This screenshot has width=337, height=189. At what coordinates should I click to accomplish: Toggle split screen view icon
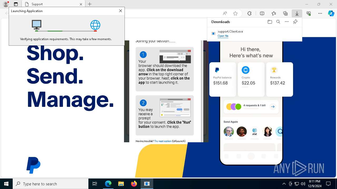click(262, 13)
